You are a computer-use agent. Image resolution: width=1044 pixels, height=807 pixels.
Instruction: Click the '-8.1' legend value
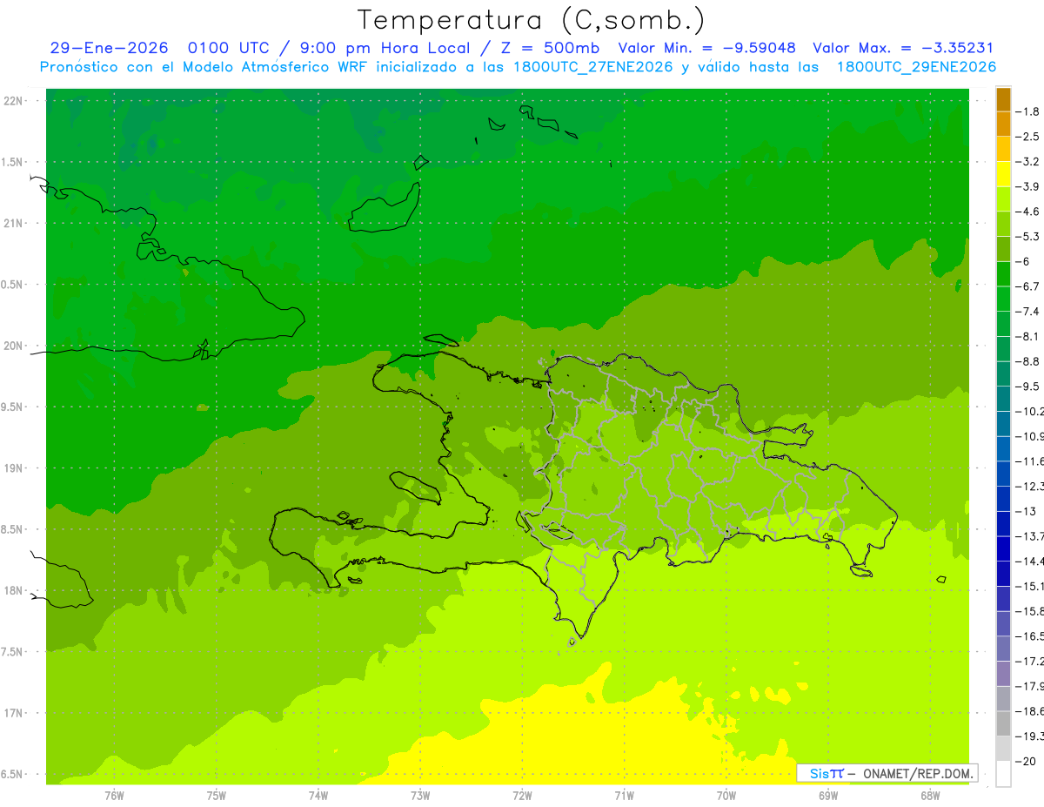tap(1028, 336)
